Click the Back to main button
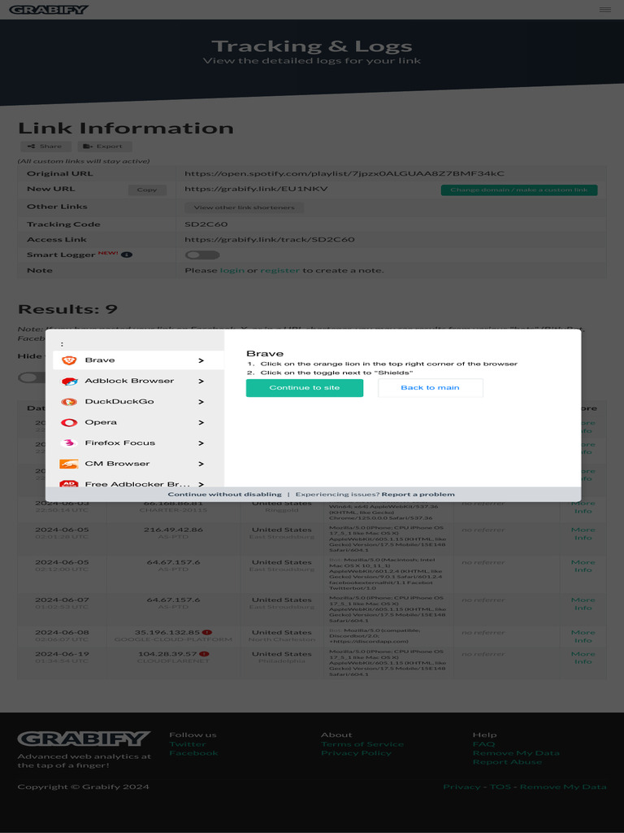Screen dimensions: 624x833 (x=431, y=388)
